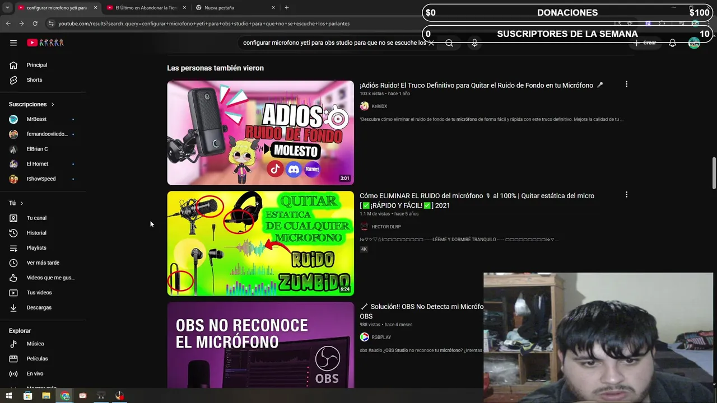717x403 pixels.
Task: Open options menu for ¡Adiós Ruido! video
Action: (626, 85)
